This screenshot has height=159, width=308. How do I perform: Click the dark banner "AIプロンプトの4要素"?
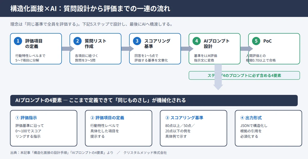(154, 101)
